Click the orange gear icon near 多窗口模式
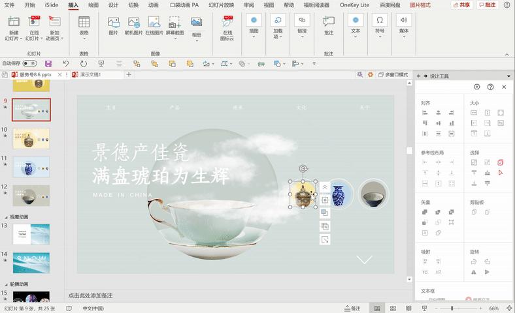Image resolution: width=515 pixels, height=313 pixels. 371,75
